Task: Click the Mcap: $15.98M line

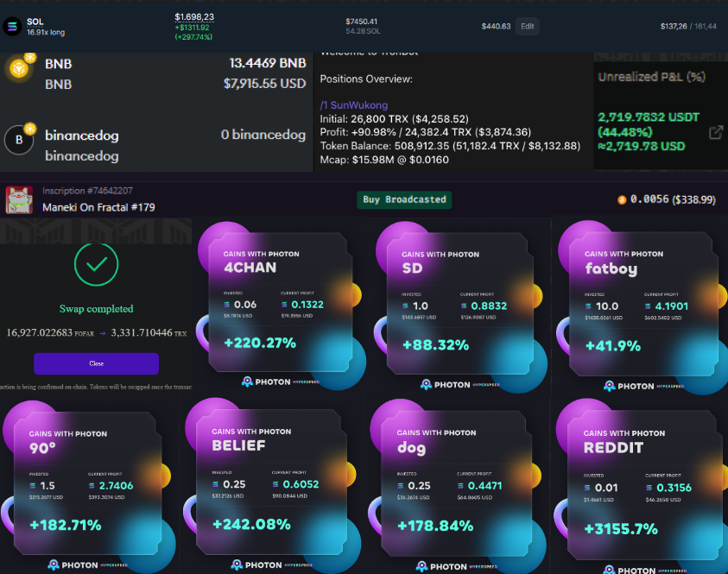Action: 384,160
